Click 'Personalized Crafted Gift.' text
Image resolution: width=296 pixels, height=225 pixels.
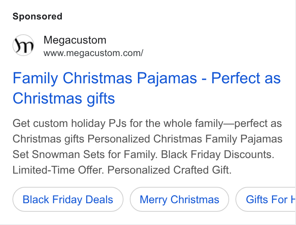click(x=169, y=170)
